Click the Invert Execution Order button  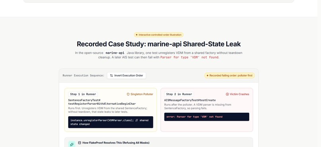tap(126, 75)
